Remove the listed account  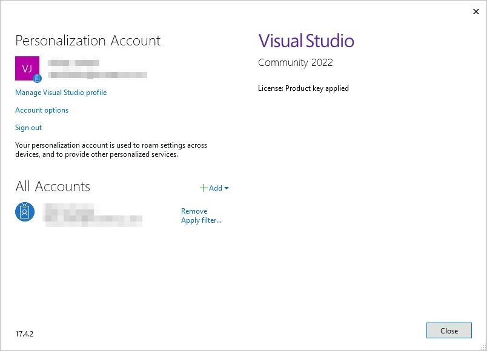(193, 211)
